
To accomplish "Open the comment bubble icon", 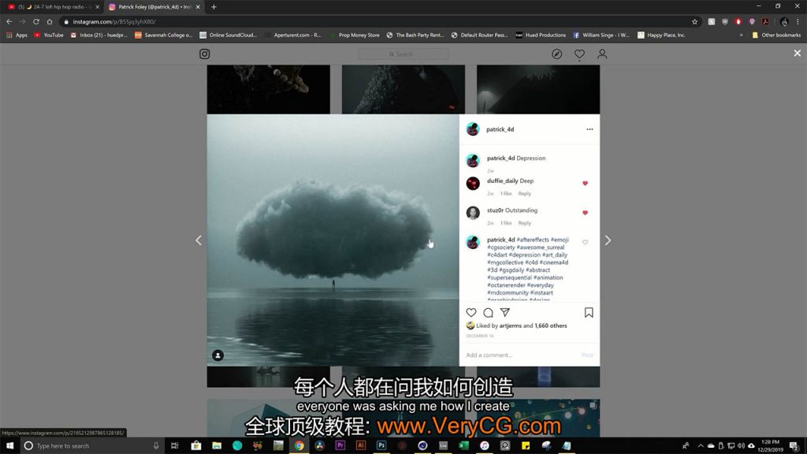I will pyautogui.click(x=488, y=312).
